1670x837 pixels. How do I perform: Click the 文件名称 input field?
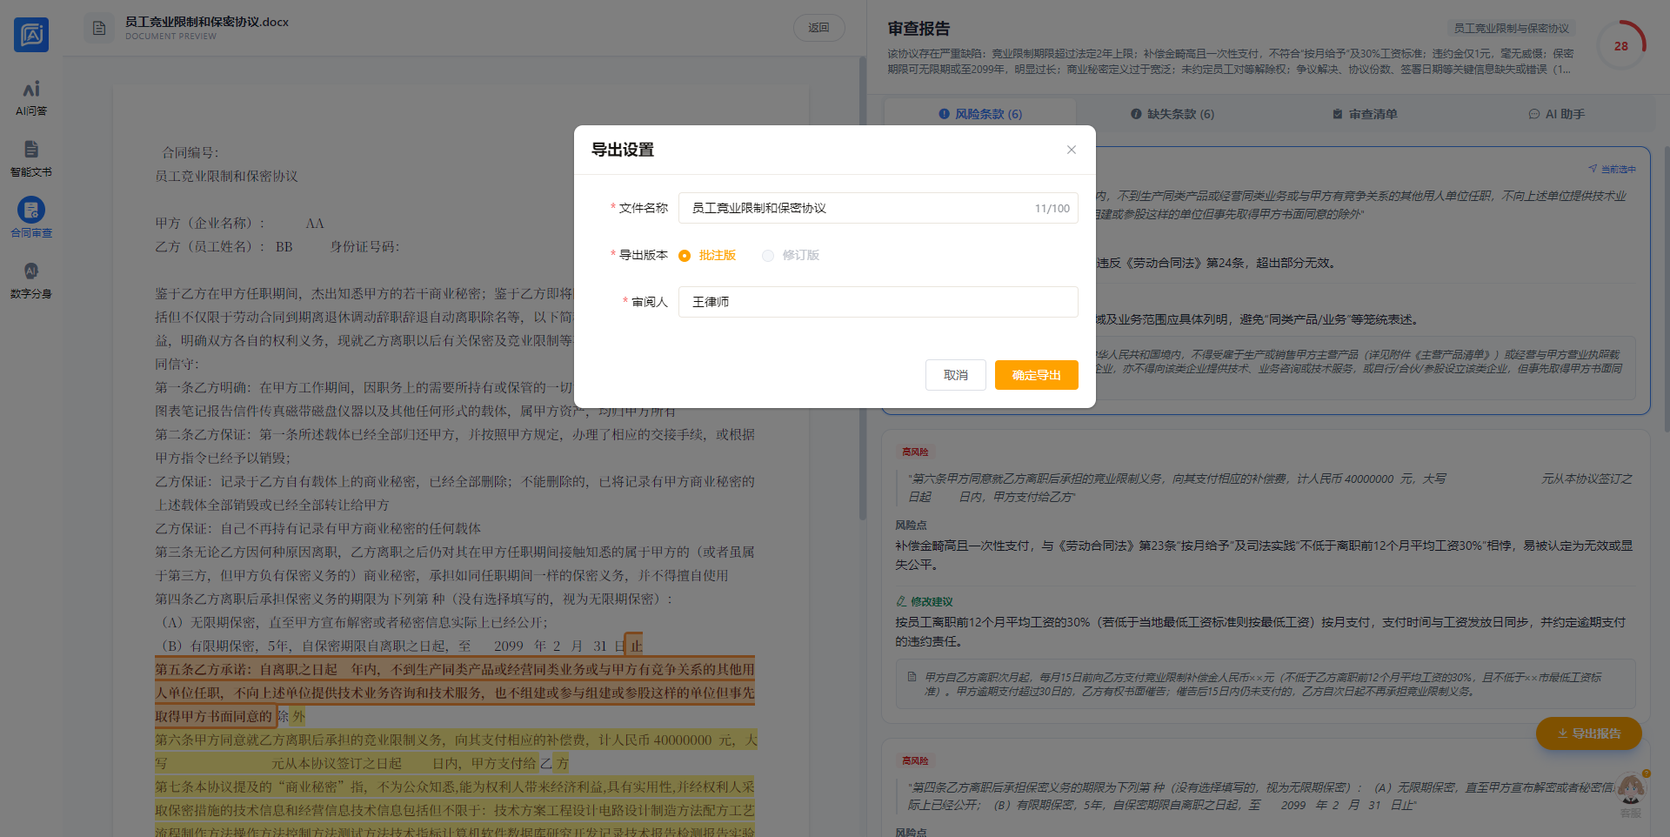coord(857,208)
